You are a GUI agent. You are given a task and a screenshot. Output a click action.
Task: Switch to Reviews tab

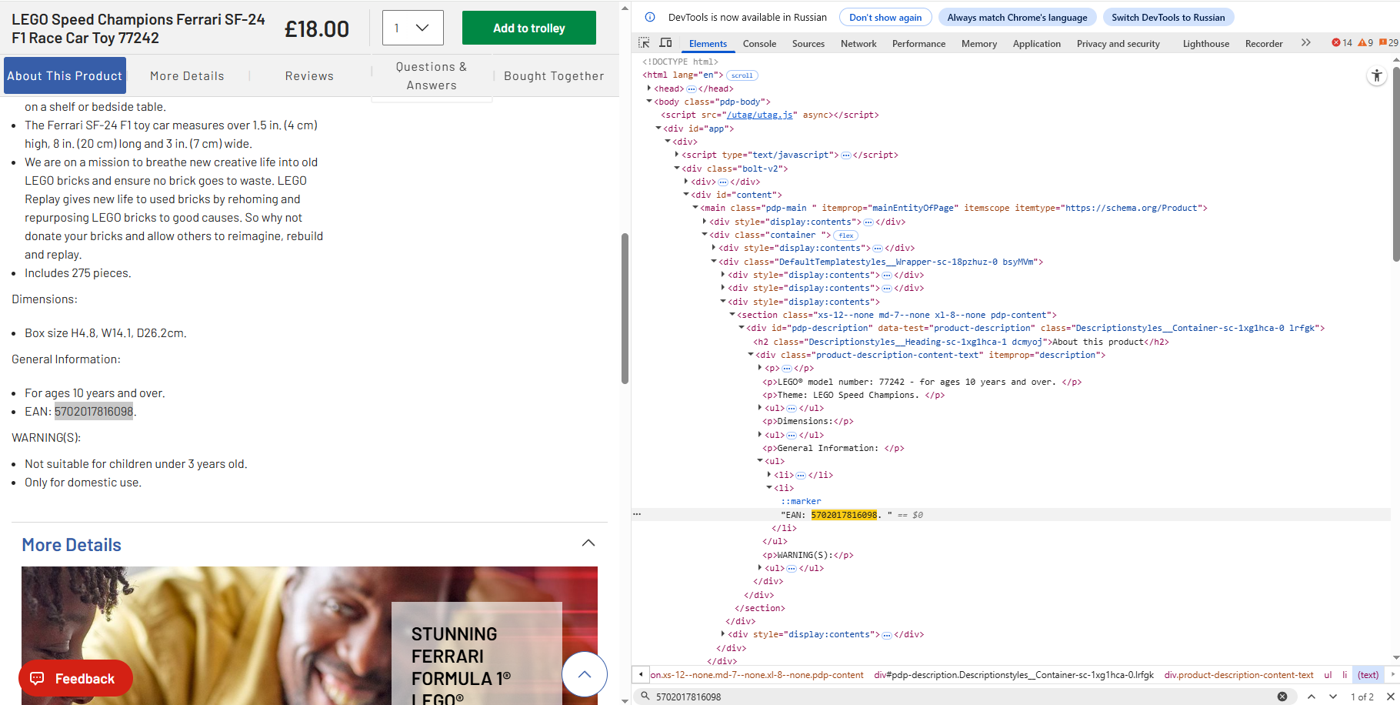tap(309, 75)
